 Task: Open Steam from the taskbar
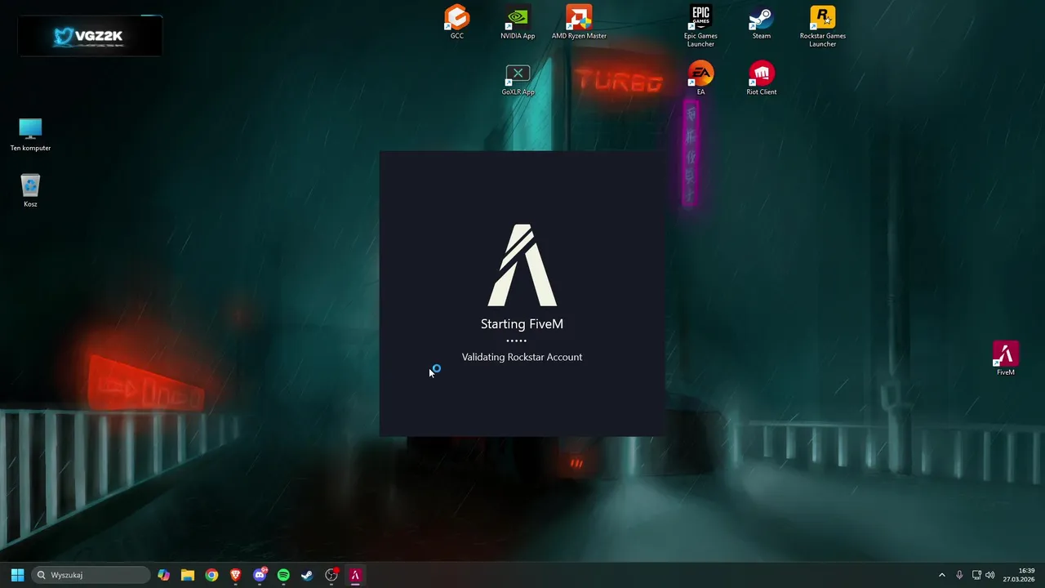307,575
